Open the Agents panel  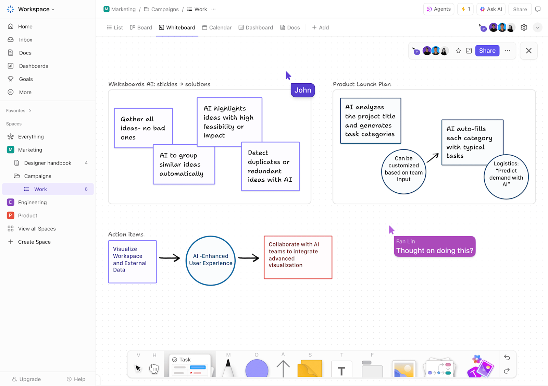439,9
